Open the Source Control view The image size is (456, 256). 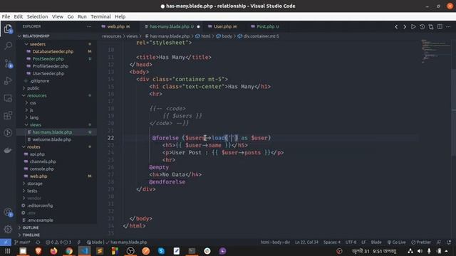(x=8, y=63)
